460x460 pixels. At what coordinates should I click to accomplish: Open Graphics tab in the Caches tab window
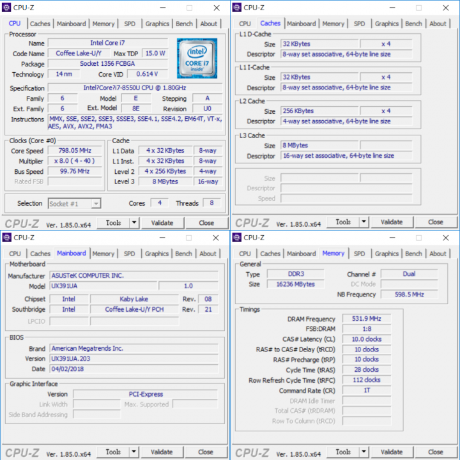pos(387,24)
